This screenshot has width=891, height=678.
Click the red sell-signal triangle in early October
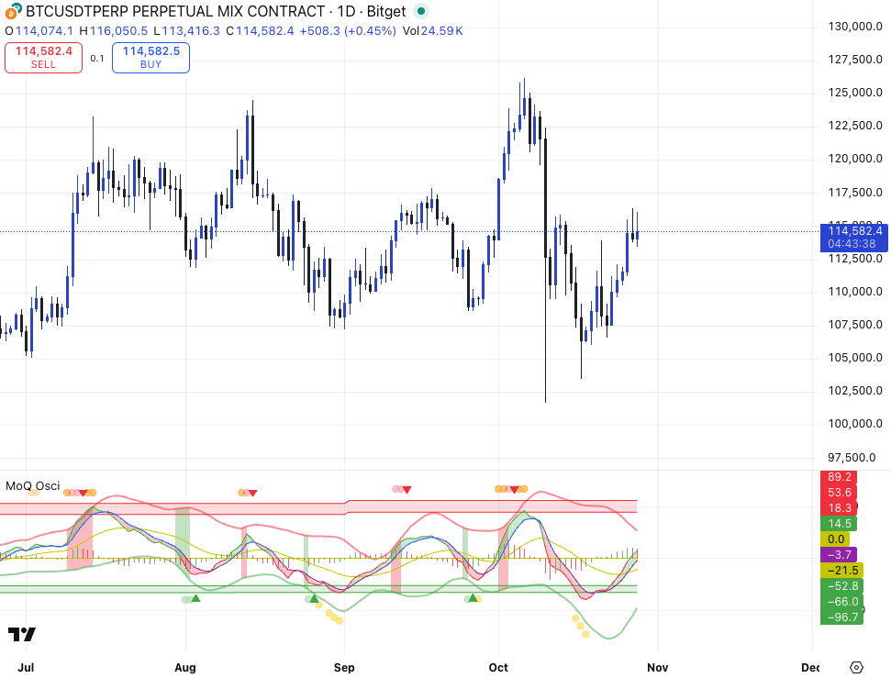pos(515,489)
